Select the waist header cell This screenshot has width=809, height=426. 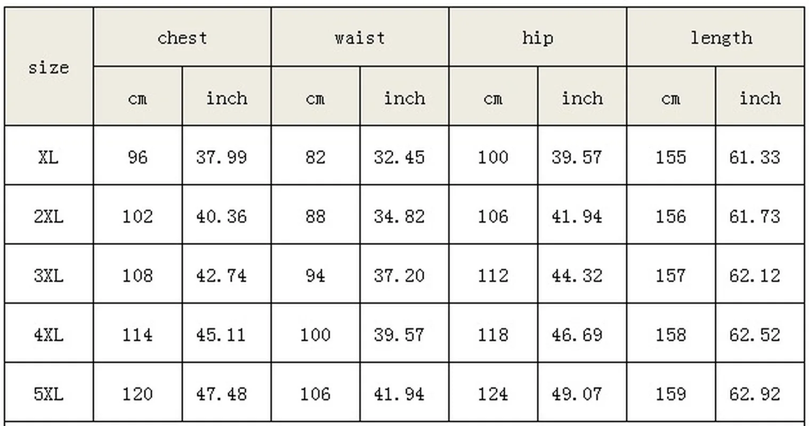click(360, 37)
